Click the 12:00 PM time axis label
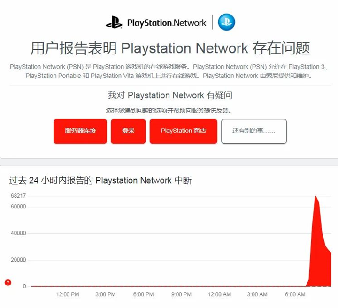338x308 pixels. [68, 294]
